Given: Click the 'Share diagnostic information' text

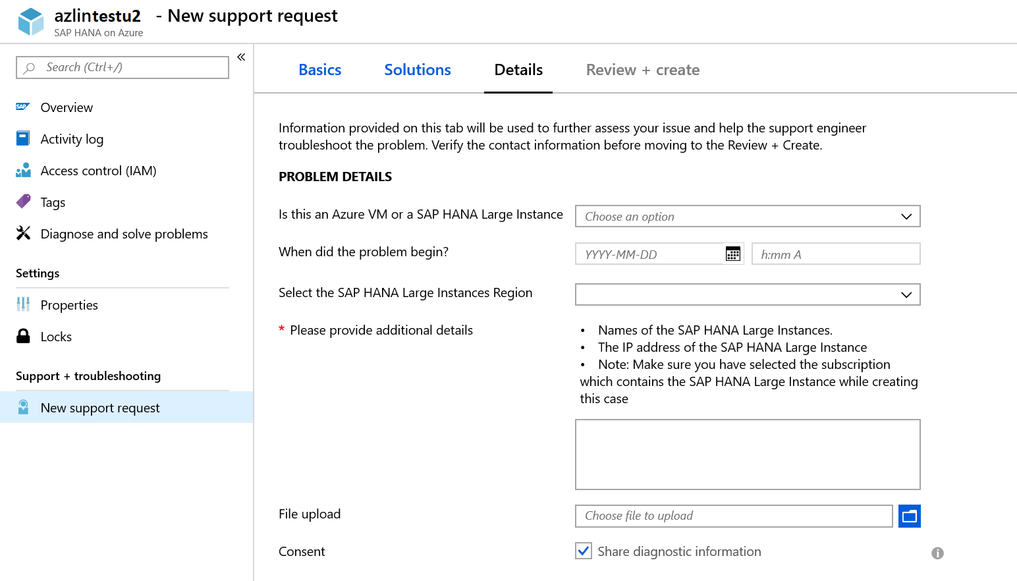Looking at the screenshot, I should 679,551.
